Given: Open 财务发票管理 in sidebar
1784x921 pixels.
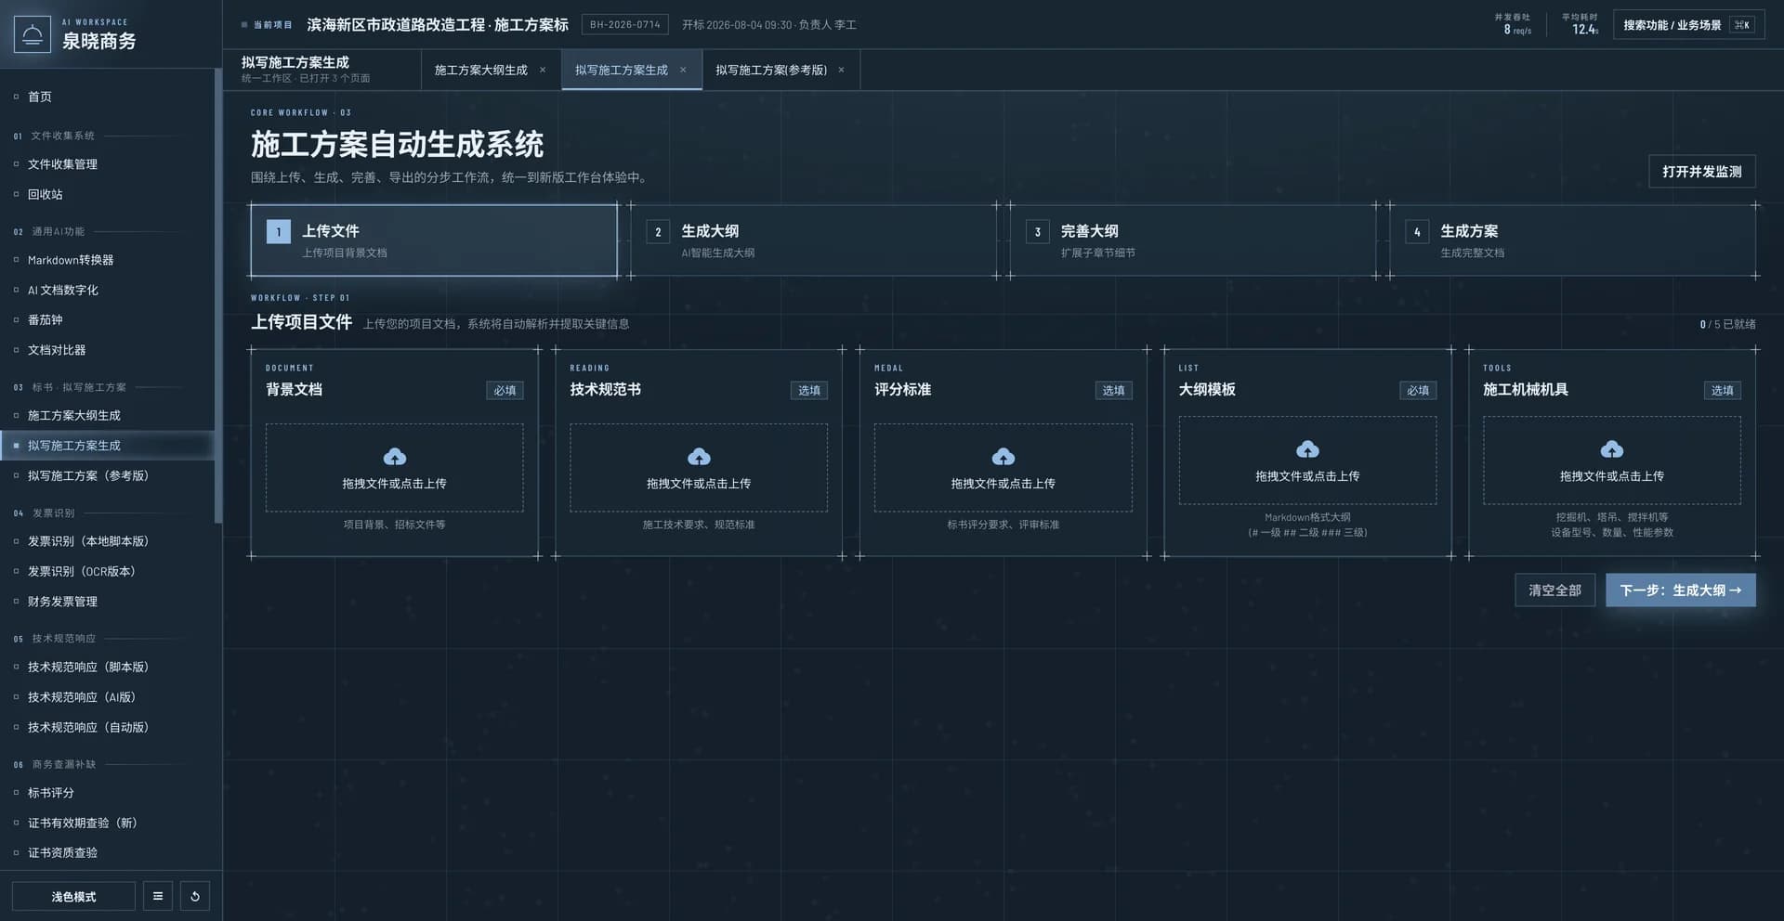Looking at the screenshot, I should [x=107, y=602].
